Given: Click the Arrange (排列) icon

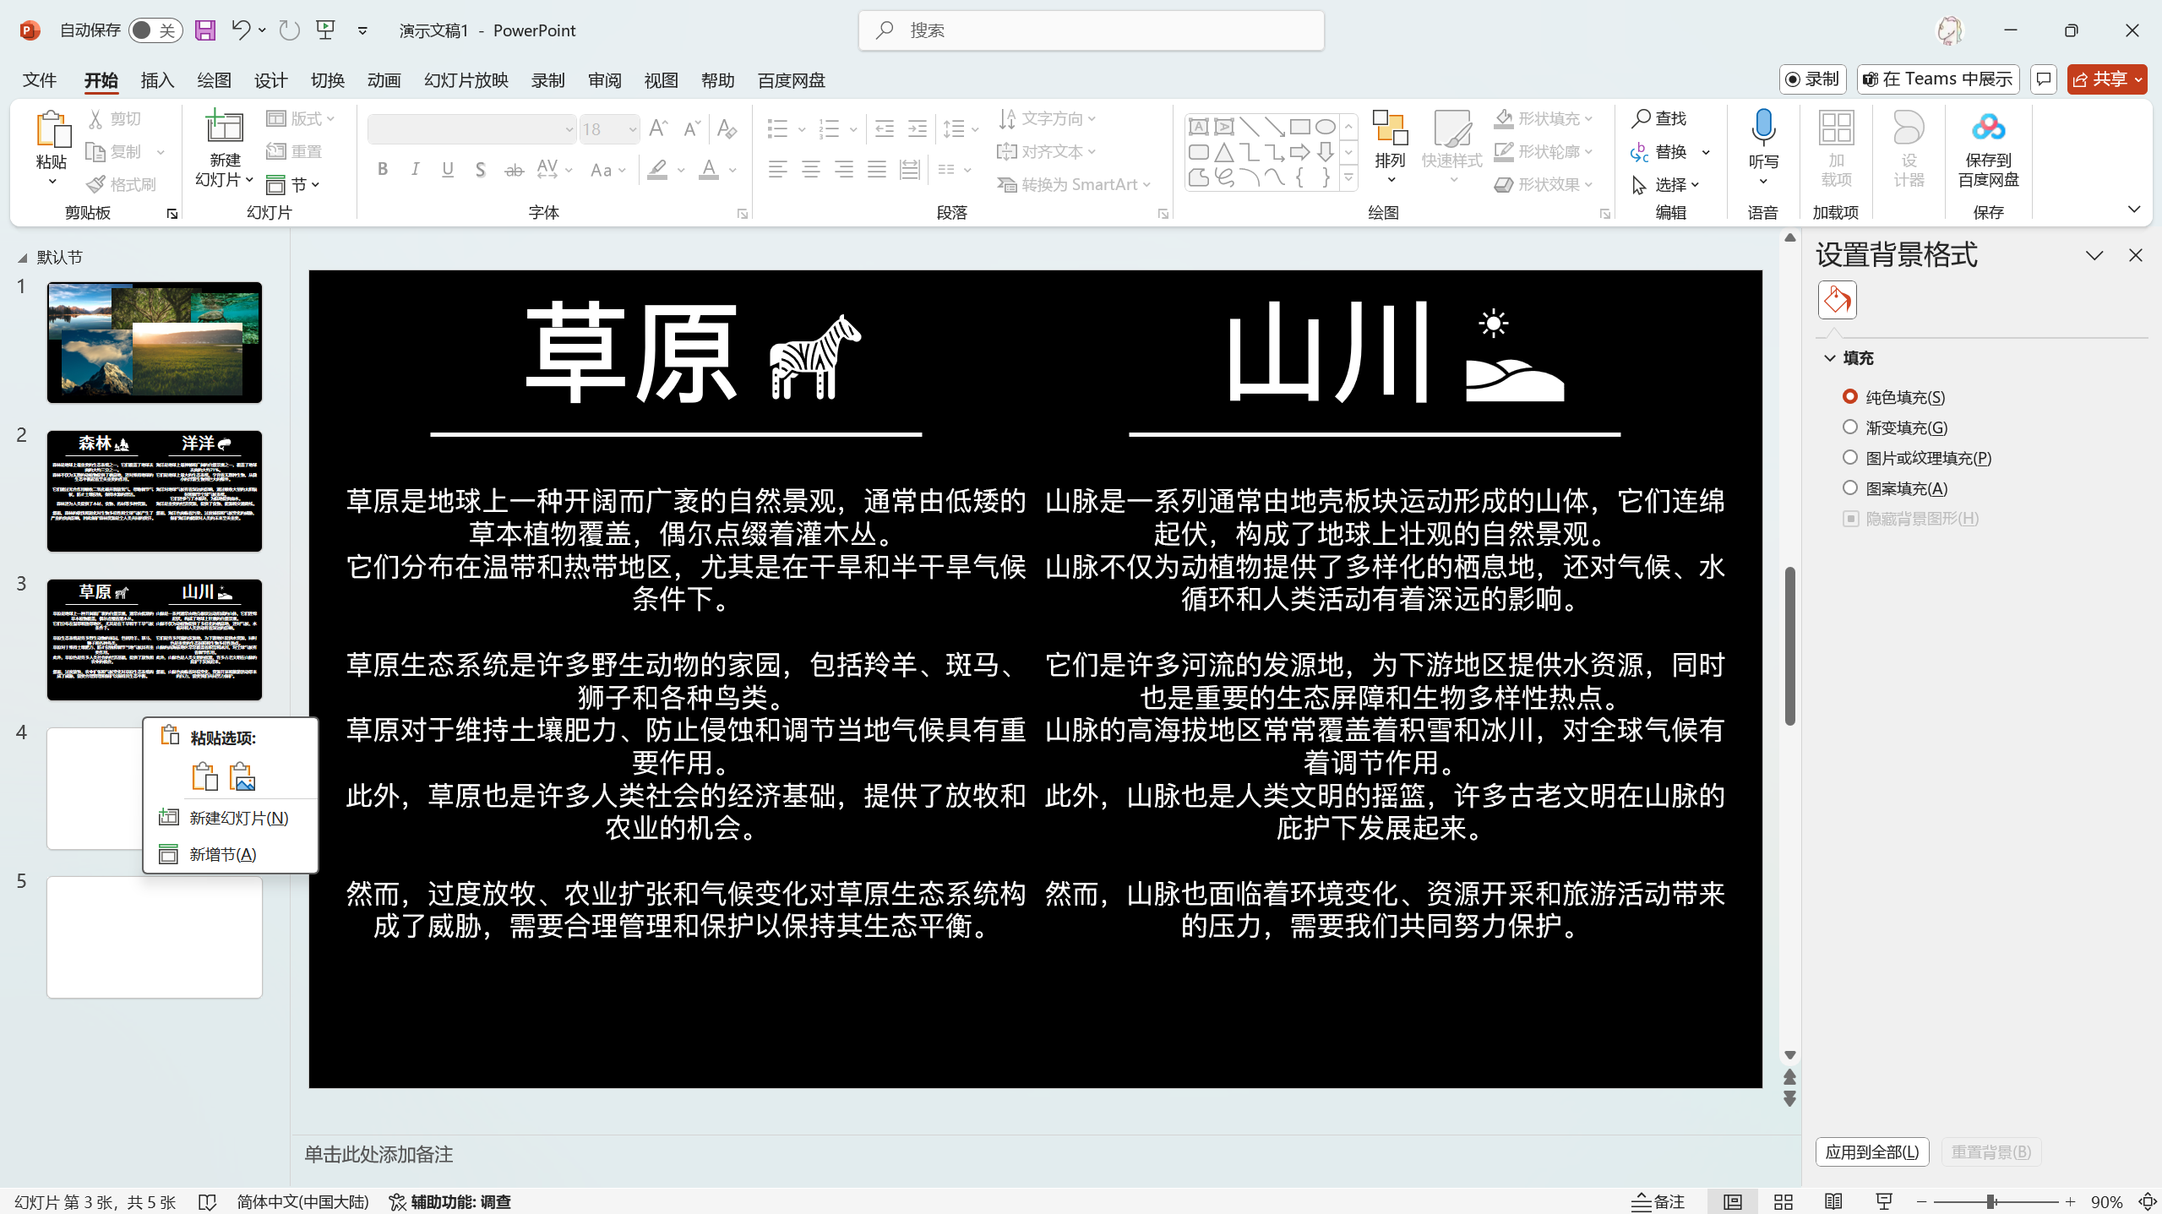Looking at the screenshot, I should pyautogui.click(x=1390, y=128).
